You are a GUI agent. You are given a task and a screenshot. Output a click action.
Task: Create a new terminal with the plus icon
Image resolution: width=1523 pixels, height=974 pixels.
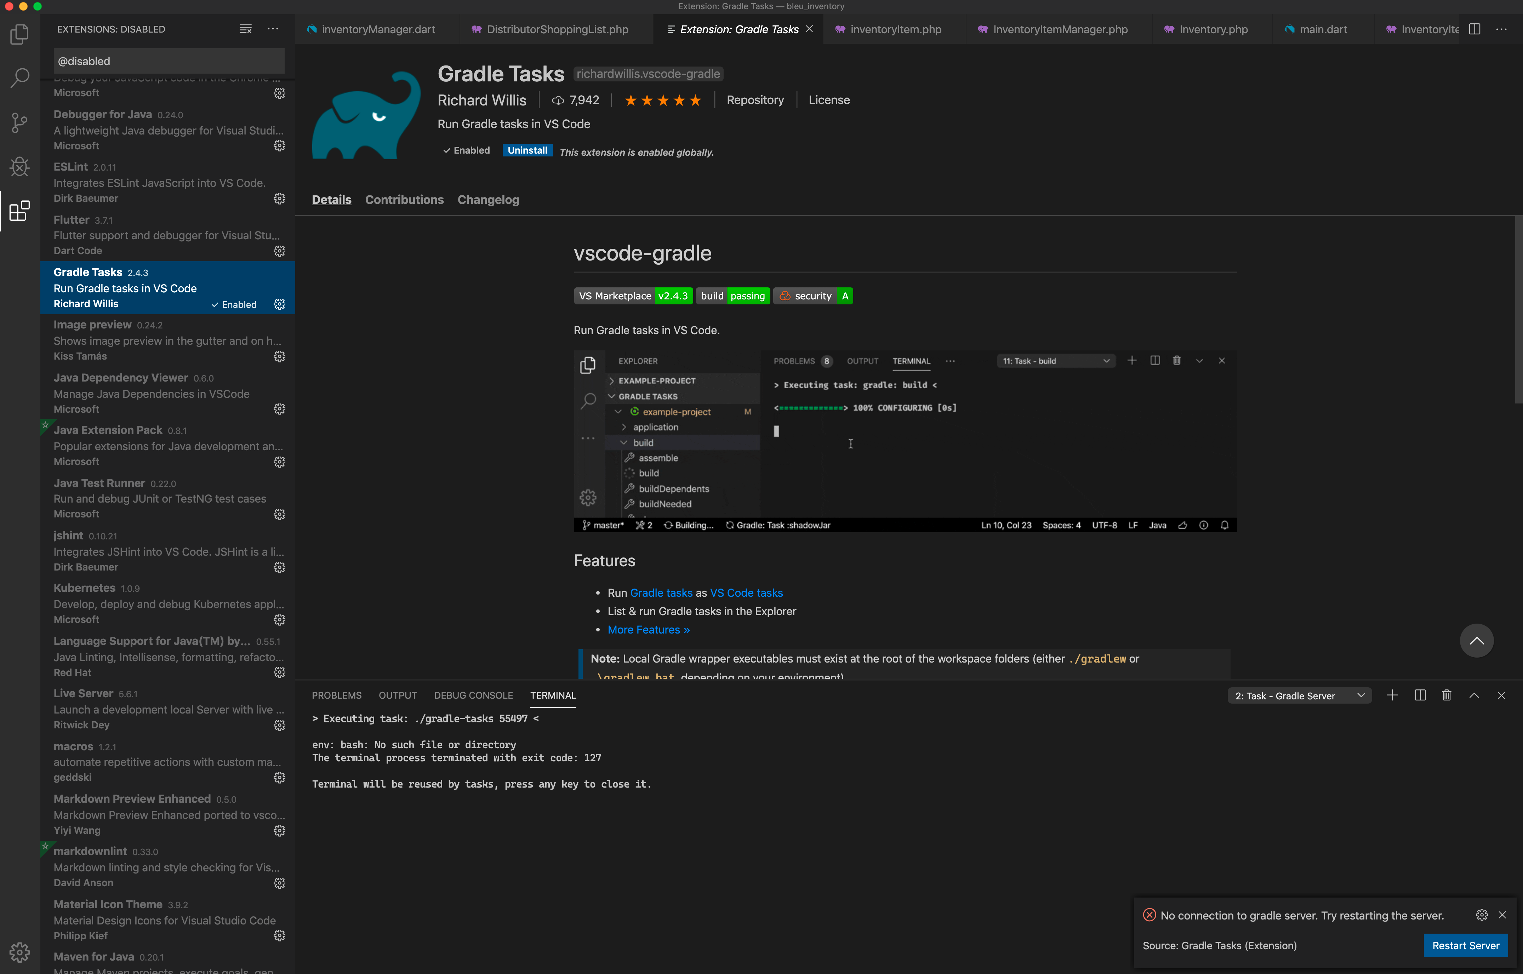[x=1392, y=695]
